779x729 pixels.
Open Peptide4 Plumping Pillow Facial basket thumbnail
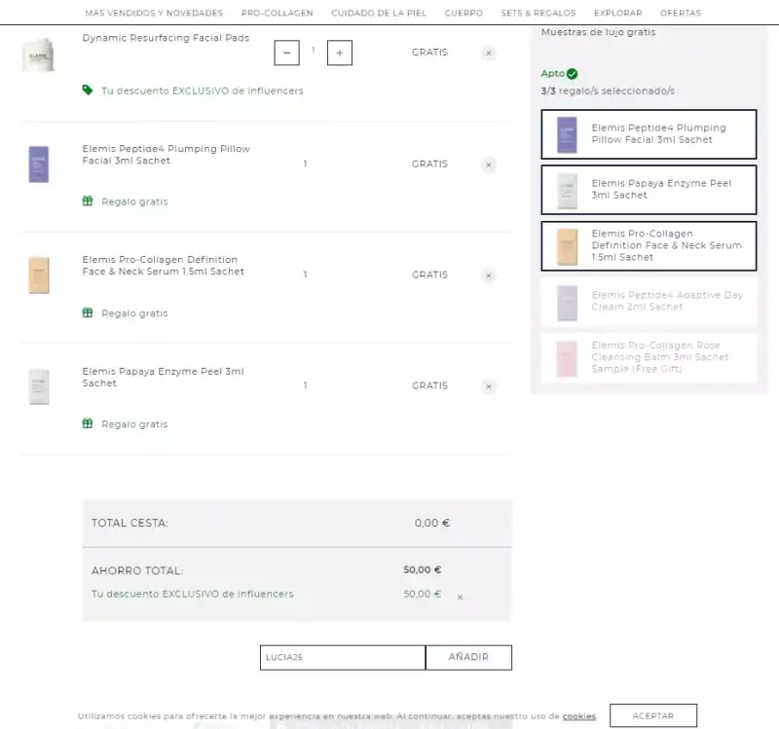coord(39,164)
